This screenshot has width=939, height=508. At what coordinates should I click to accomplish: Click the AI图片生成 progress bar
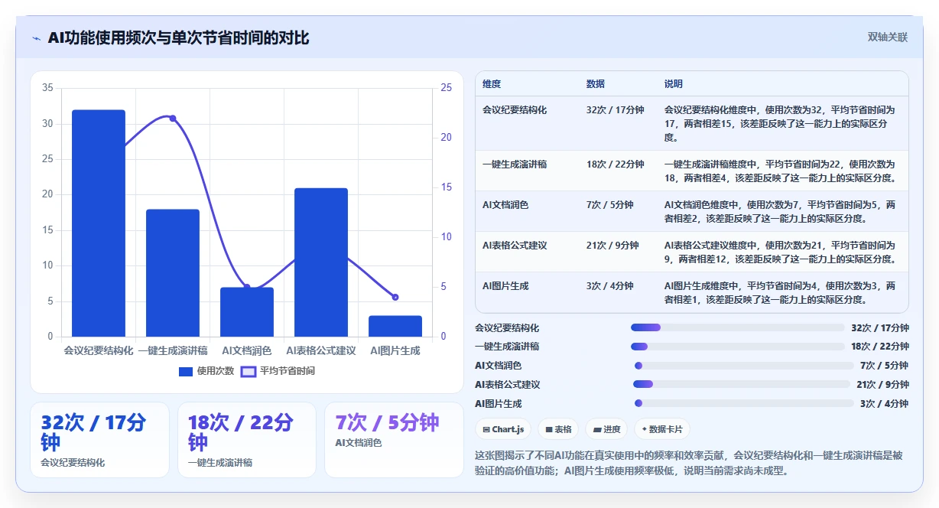(x=744, y=403)
